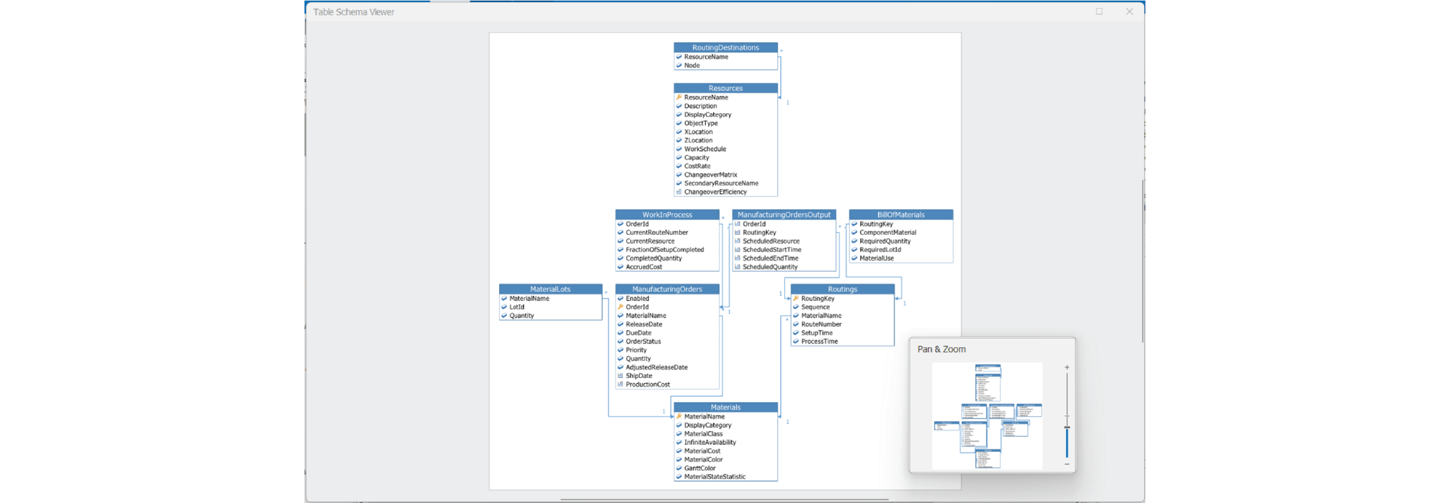Select the BillOfMaterials table header
This screenshot has width=1450, height=503.
click(x=901, y=215)
